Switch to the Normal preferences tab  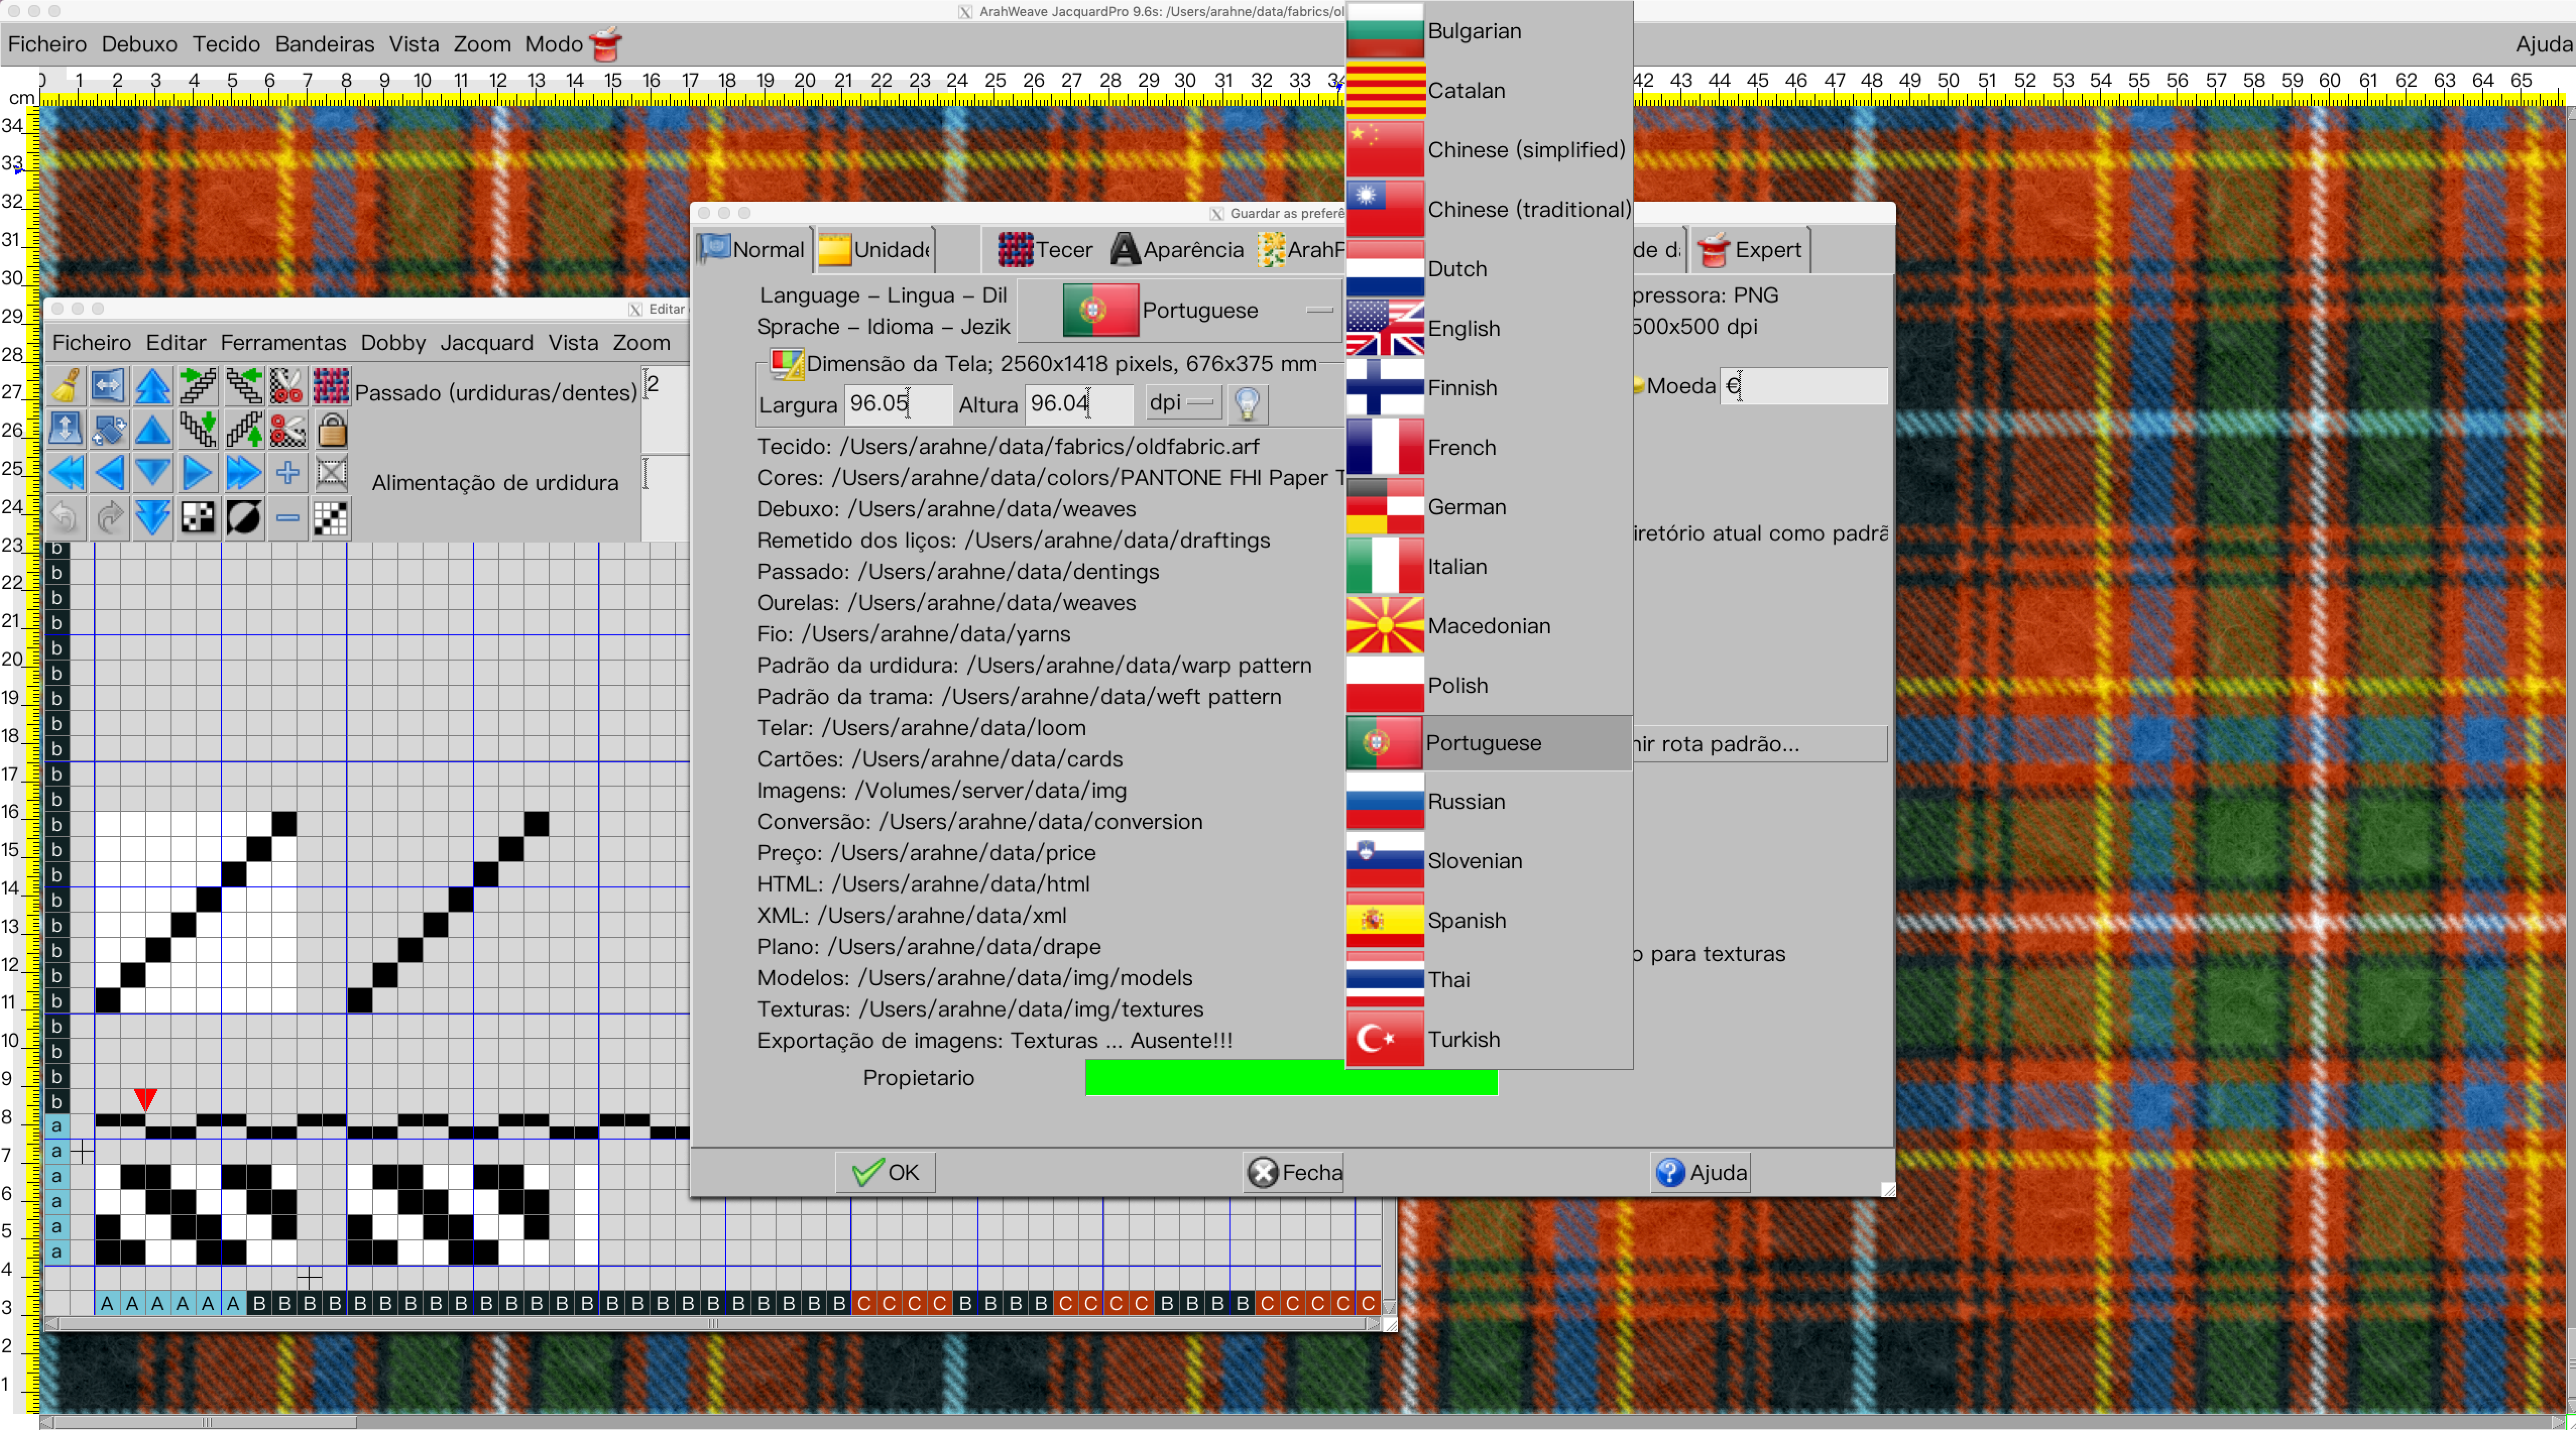[753, 250]
